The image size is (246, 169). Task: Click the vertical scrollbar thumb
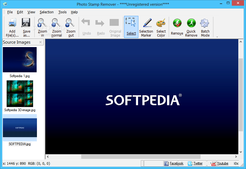(x=241, y=95)
